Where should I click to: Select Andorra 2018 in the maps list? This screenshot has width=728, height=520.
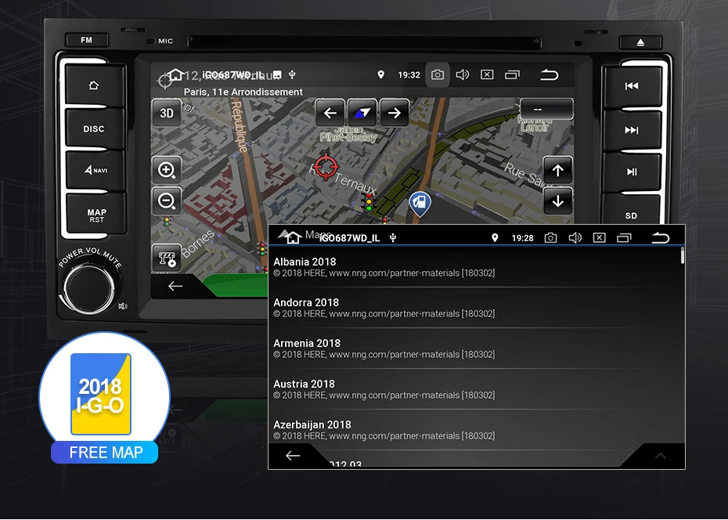point(474,308)
